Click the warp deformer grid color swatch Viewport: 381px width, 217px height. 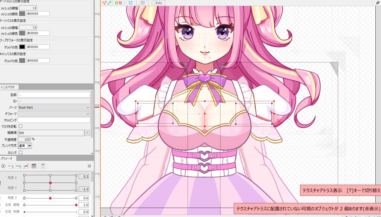pos(22,47)
